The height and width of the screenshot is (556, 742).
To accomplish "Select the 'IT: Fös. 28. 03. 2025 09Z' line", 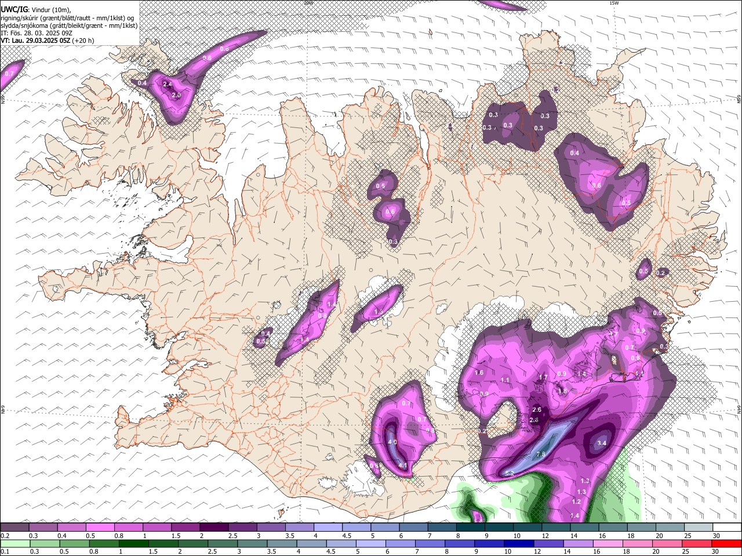I will point(35,33).
